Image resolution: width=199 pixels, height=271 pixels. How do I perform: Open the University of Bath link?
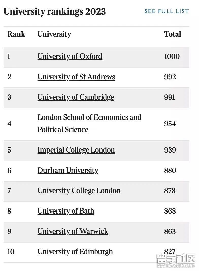pyautogui.click(x=66, y=211)
